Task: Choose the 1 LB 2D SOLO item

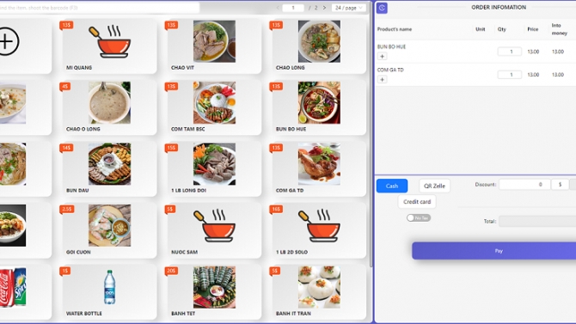Action: point(319,230)
